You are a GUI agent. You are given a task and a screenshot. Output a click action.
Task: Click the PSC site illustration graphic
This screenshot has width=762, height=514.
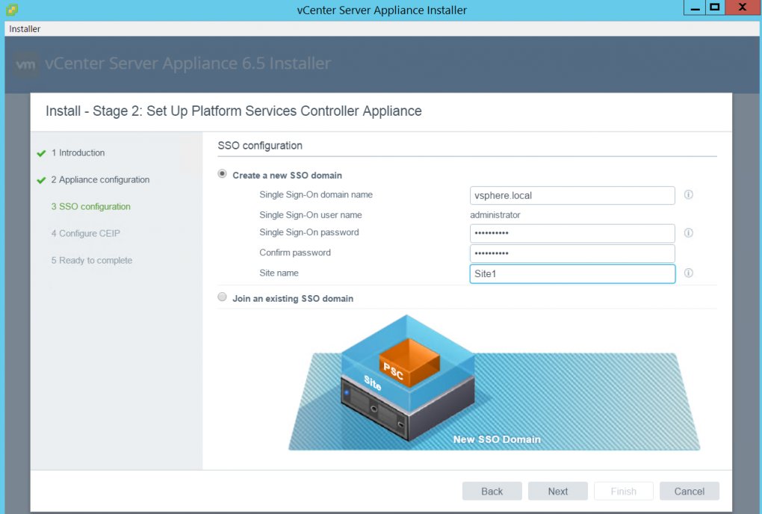point(494,382)
